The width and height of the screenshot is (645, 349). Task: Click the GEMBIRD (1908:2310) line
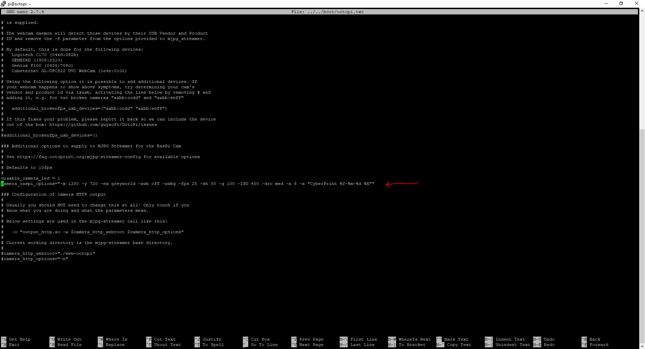pyautogui.click(x=37, y=60)
